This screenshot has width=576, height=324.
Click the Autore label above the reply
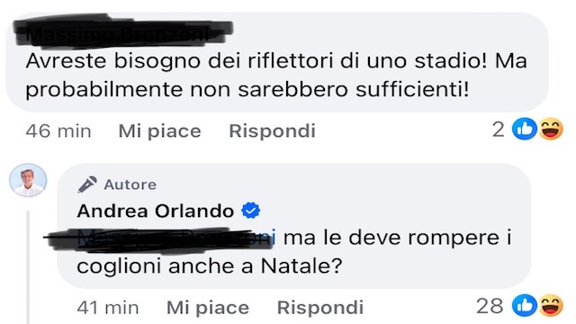(130, 184)
